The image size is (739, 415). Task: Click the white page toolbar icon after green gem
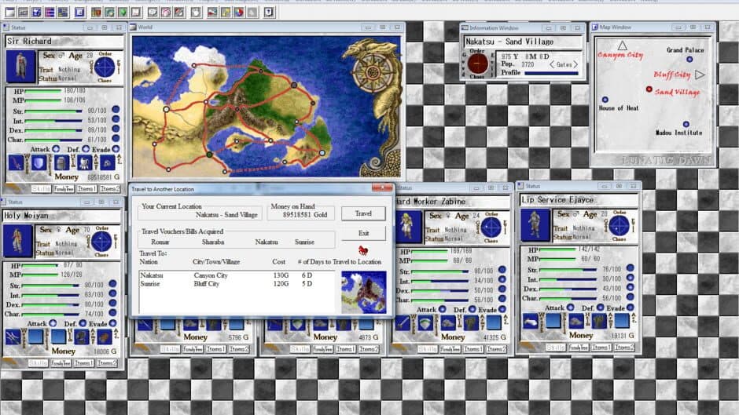point(136,13)
